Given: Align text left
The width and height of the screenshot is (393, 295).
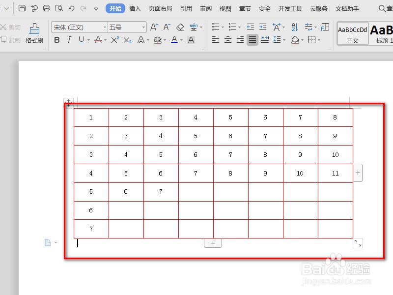Looking at the screenshot, I should pos(216,40).
